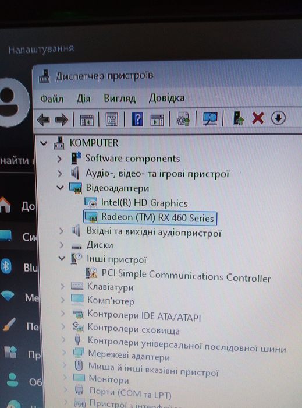
Task: Select Контролери сховища label
Action: [133, 329]
